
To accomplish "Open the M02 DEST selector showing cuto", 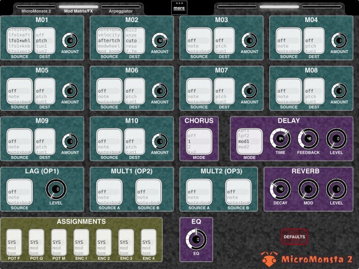I will click(x=135, y=41).
